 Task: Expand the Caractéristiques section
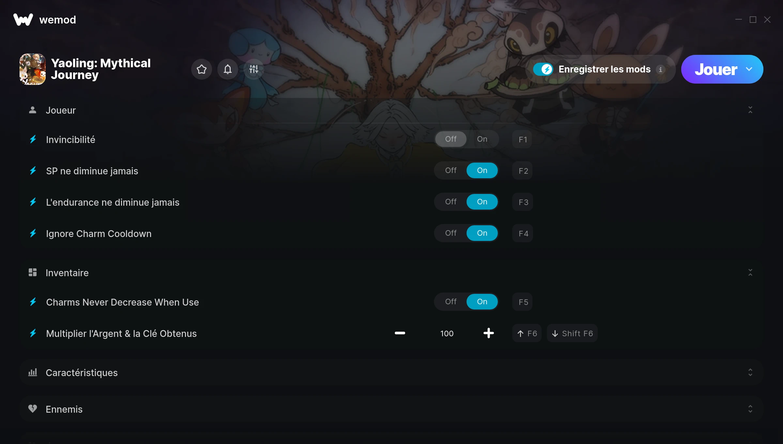click(x=750, y=373)
